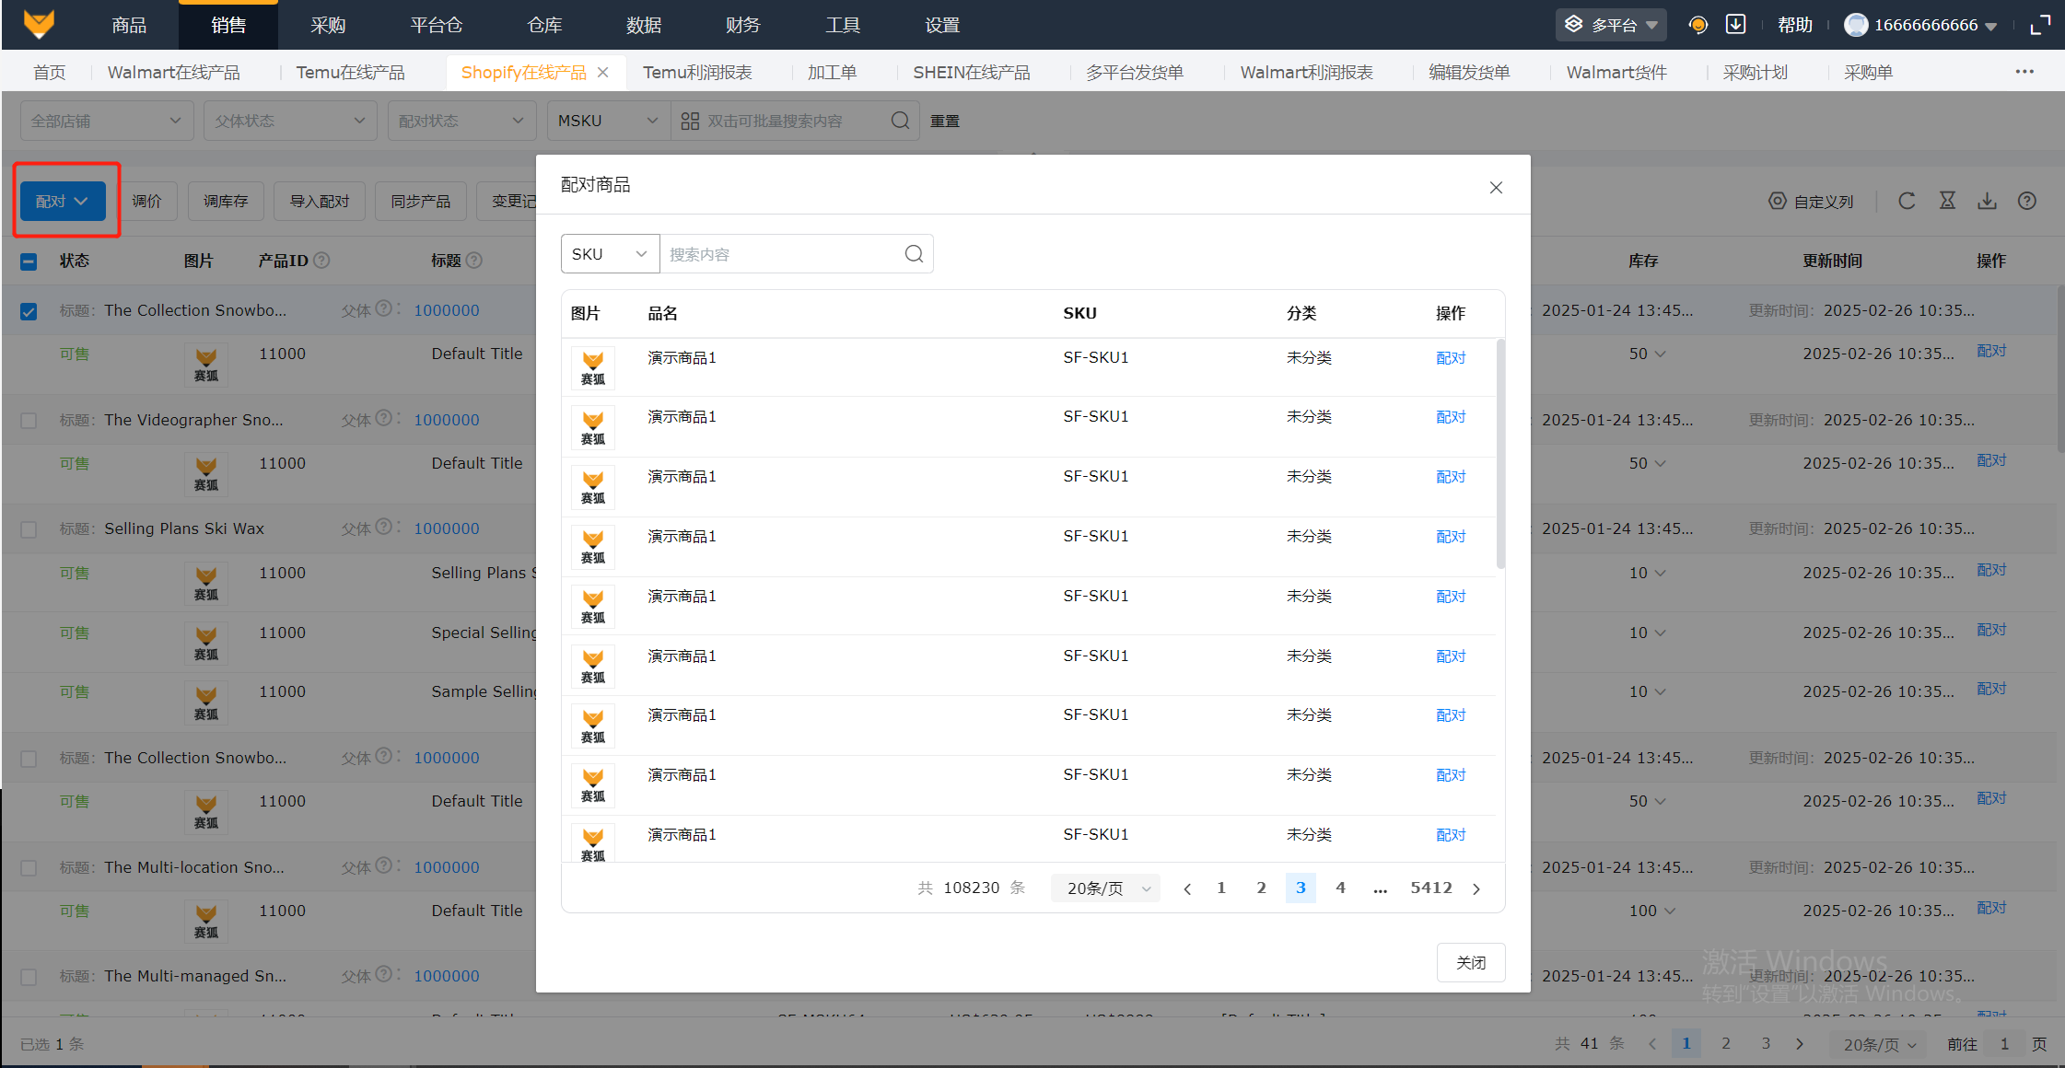The image size is (2065, 1068).
Task: Click the download icon in top bar
Action: pos(1735,25)
